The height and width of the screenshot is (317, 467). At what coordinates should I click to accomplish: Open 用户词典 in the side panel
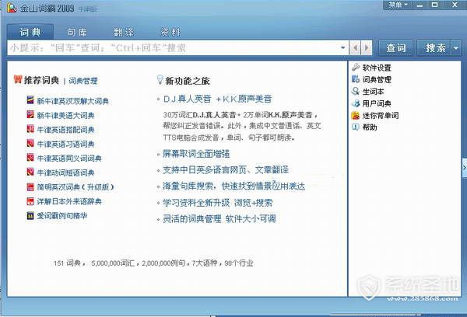(x=377, y=103)
